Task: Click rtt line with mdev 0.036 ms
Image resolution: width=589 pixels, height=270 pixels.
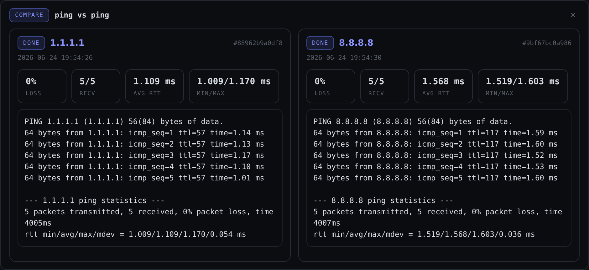Action: 424,234
